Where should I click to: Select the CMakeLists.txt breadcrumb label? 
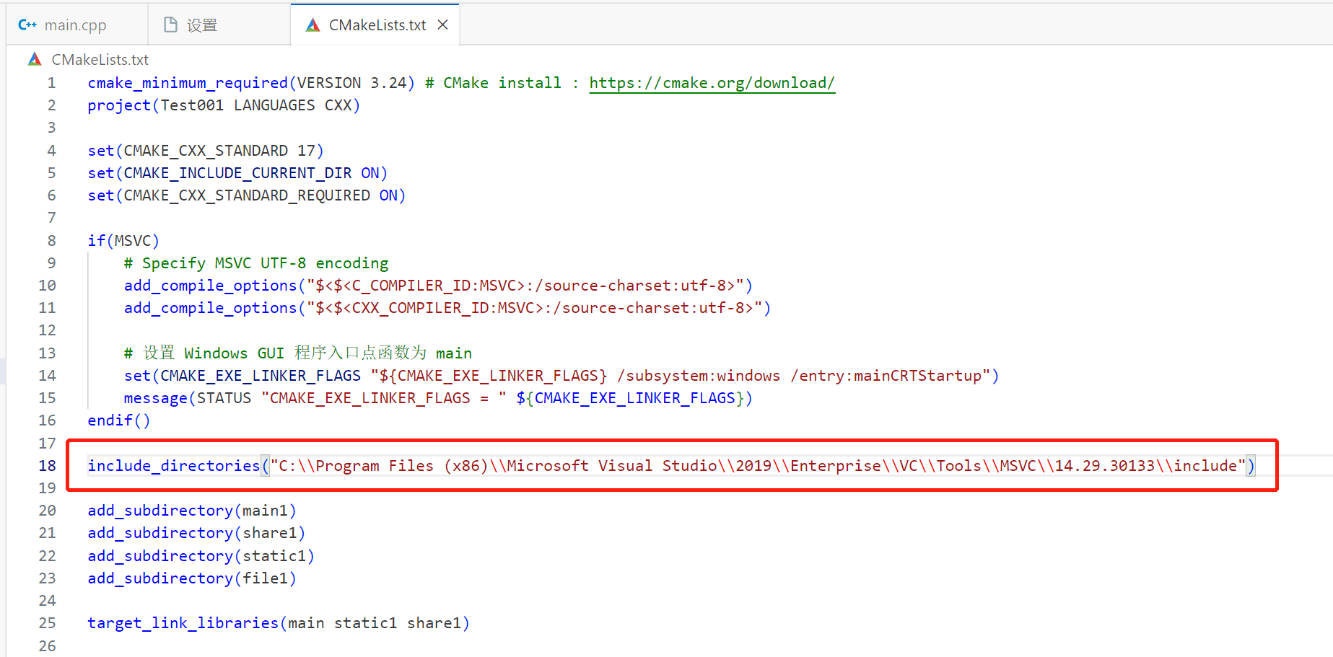(99, 59)
